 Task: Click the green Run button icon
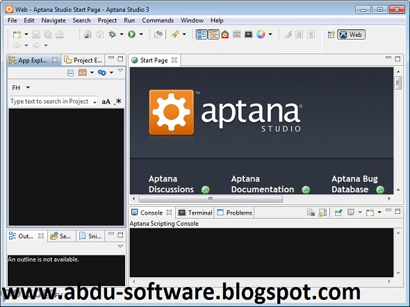pyautogui.click(x=131, y=34)
